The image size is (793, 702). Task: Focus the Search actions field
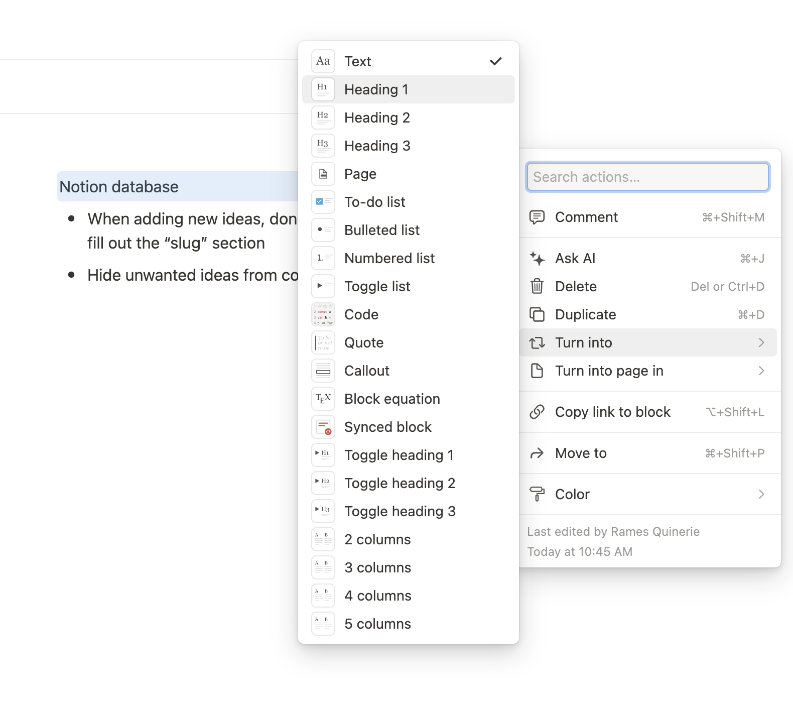pyautogui.click(x=648, y=177)
